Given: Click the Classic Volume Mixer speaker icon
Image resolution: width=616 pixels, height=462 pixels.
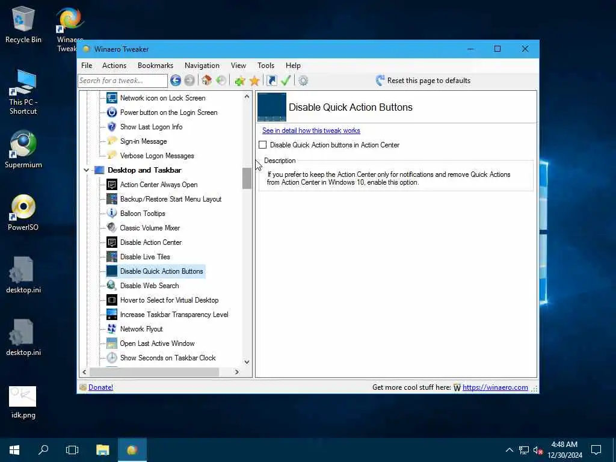Looking at the screenshot, I should coord(112,228).
